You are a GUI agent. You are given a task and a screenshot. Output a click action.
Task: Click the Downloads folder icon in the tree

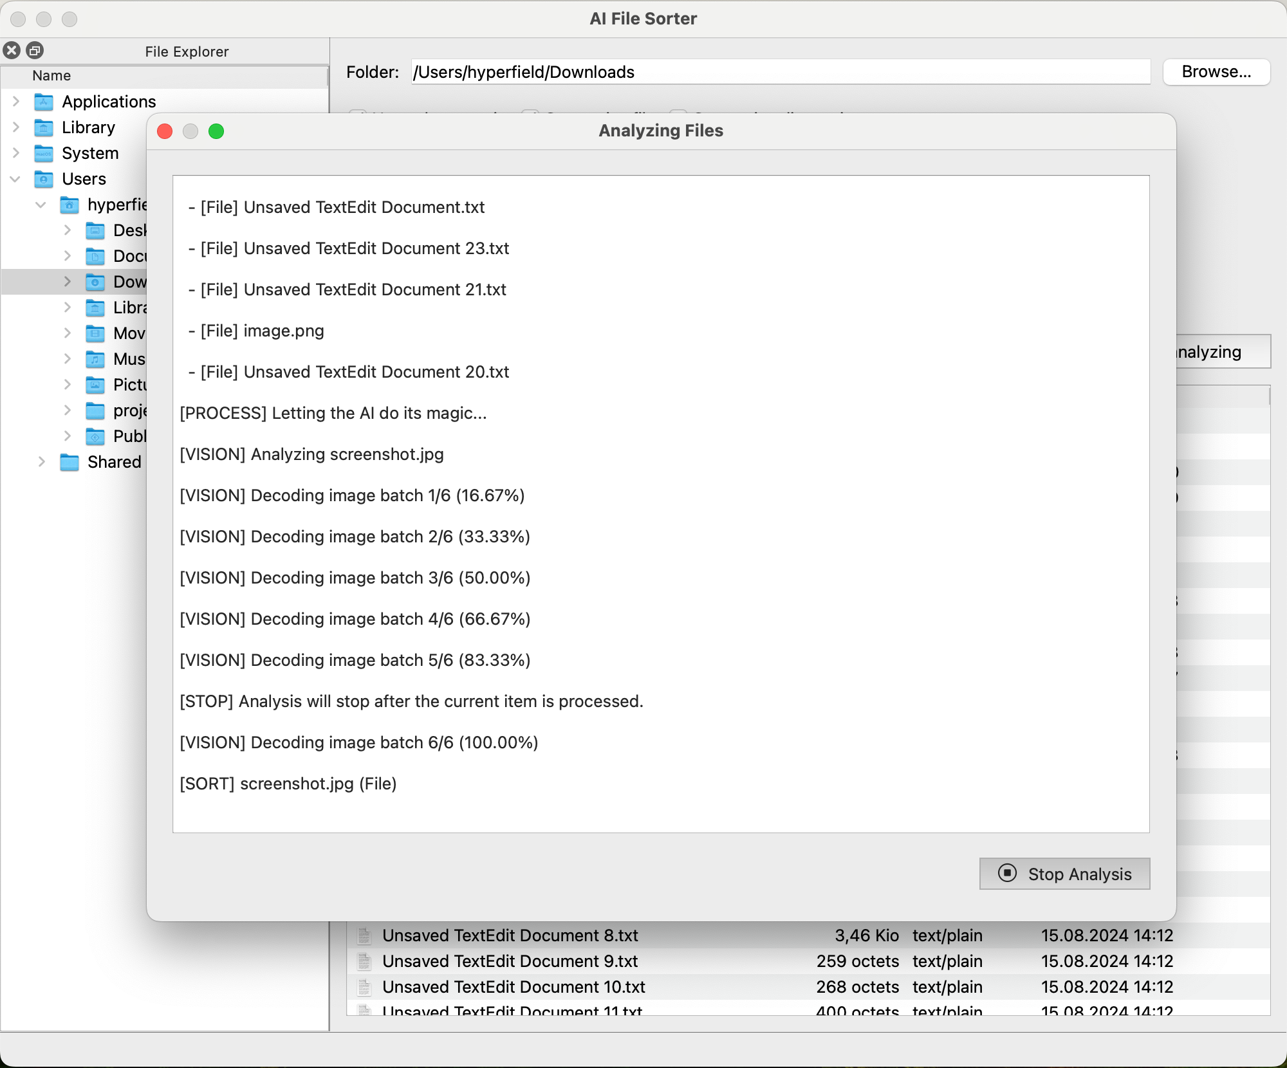pos(95,282)
